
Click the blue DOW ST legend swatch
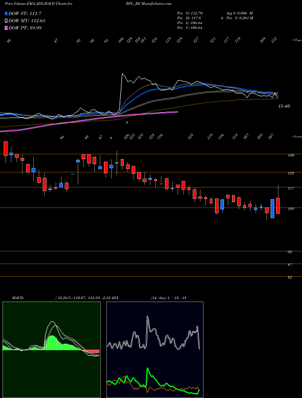(7, 13)
